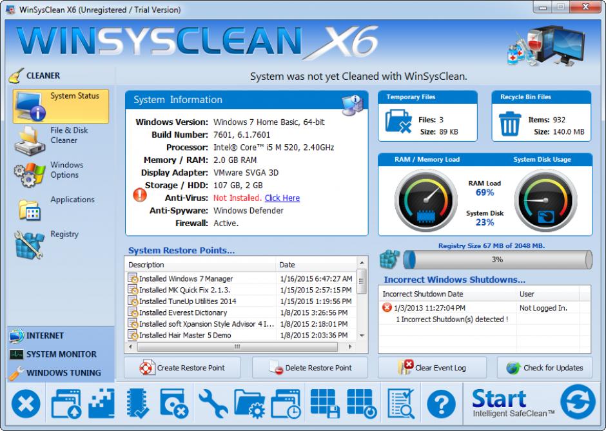Image resolution: width=606 pixels, height=431 pixels.
Task: Click the checklist with magnifier report icon
Action: coord(400,404)
